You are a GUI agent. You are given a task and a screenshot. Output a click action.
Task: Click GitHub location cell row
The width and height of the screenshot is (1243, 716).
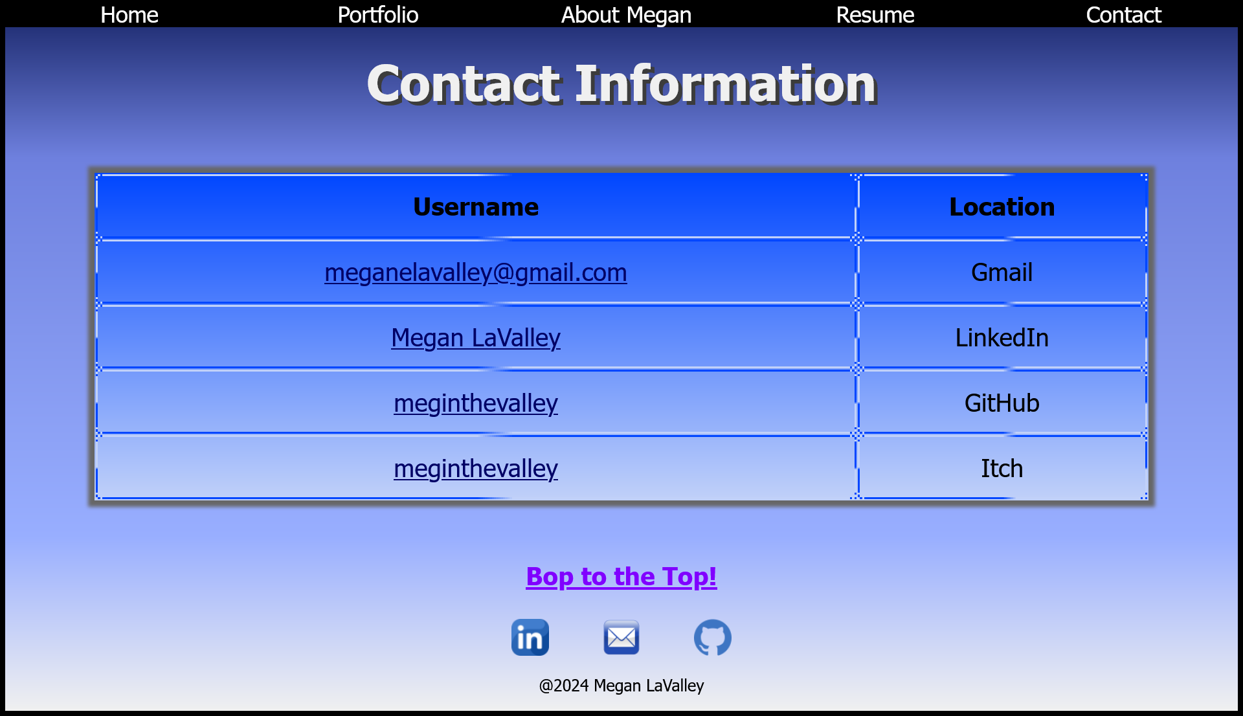[1002, 402]
